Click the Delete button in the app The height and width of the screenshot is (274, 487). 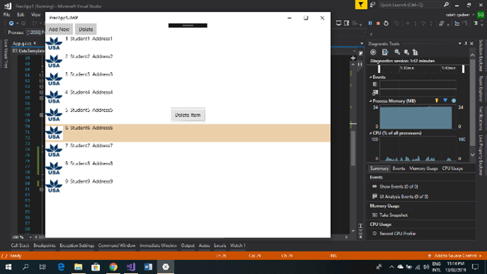tap(86, 29)
